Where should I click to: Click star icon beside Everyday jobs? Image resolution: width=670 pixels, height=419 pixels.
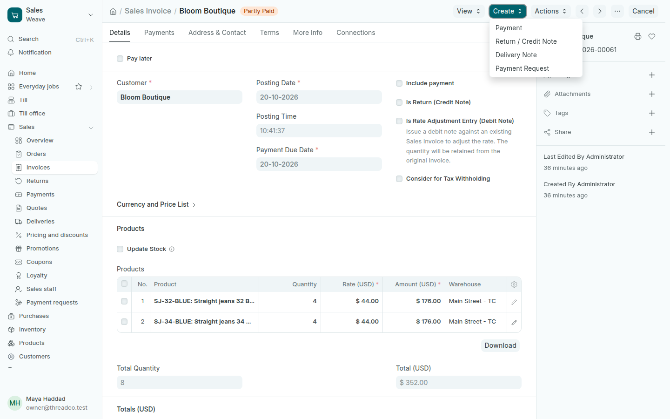coord(79,87)
